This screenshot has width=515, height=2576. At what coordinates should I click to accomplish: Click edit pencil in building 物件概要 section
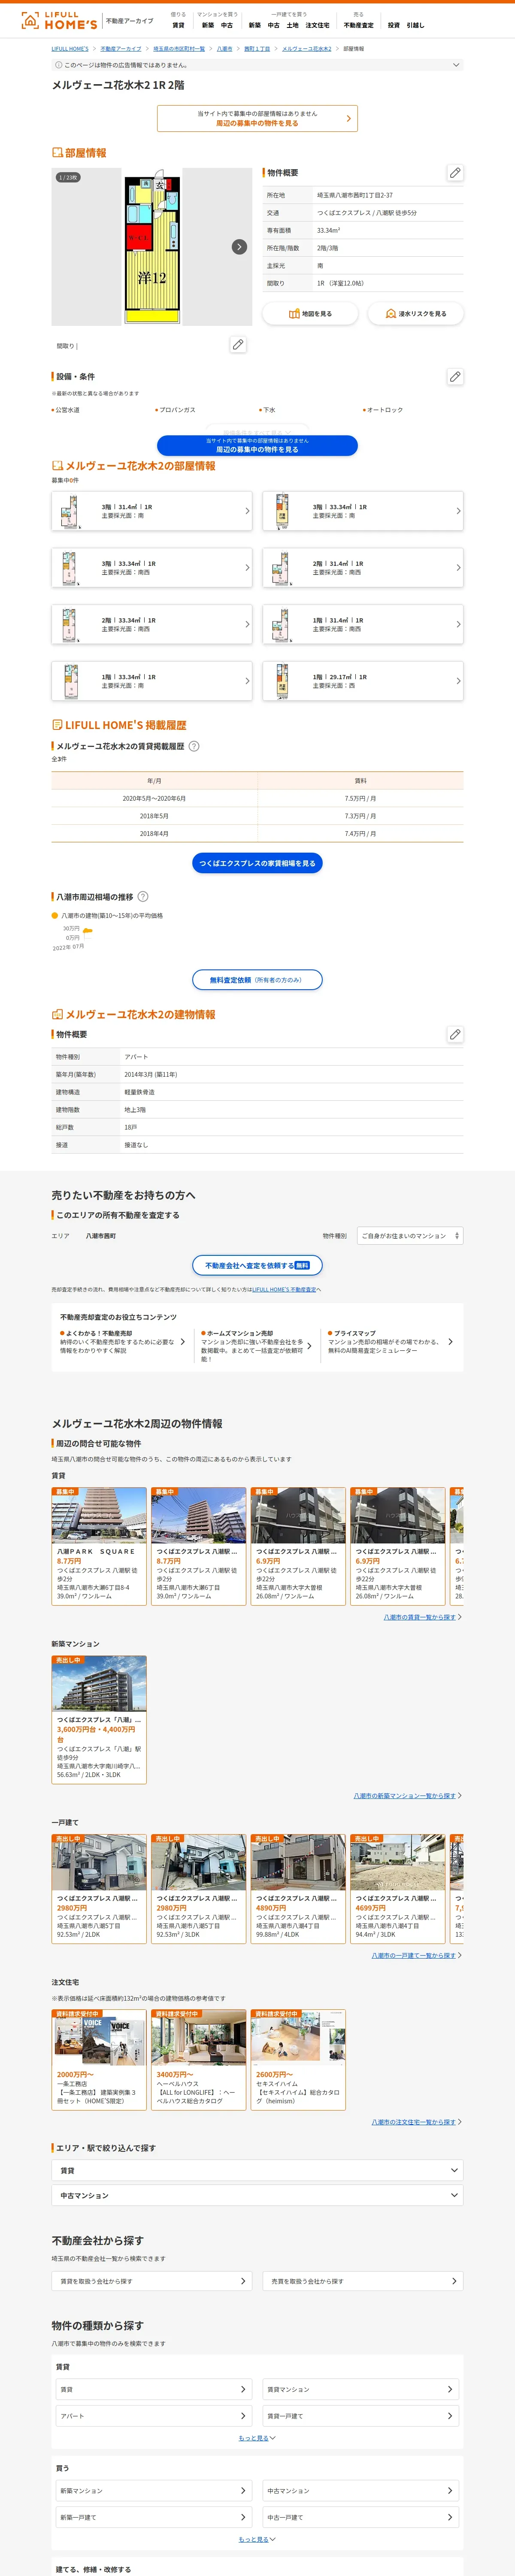point(455,1034)
